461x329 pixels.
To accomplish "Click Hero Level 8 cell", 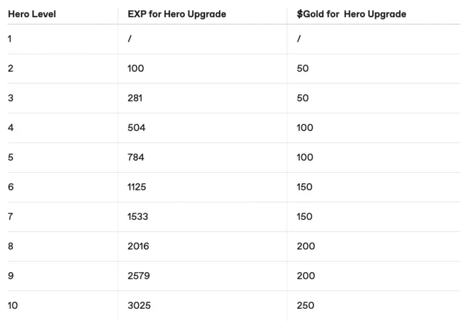I will point(10,246).
